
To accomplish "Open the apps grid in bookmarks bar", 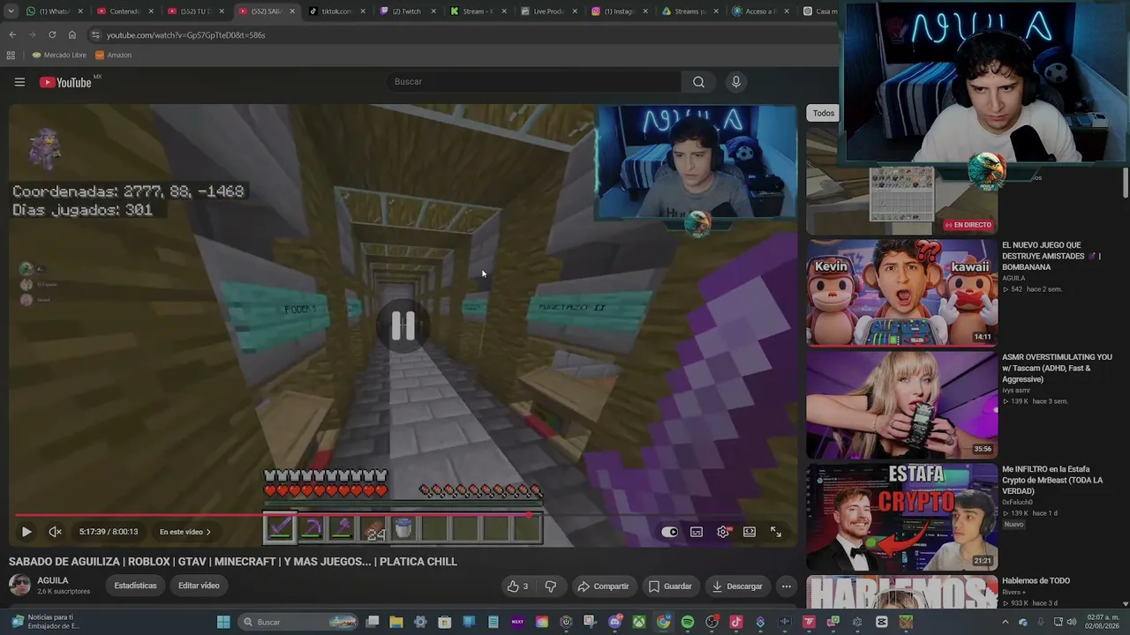I will click(x=11, y=55).
